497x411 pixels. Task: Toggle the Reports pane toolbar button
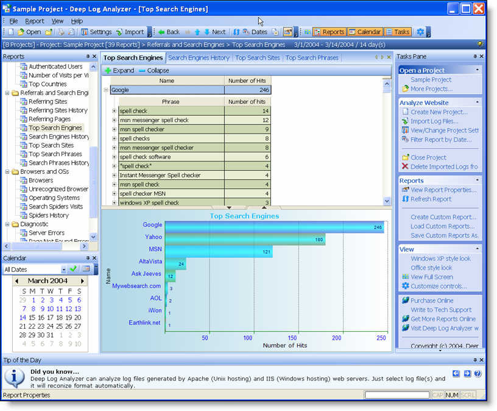point(329,32)
